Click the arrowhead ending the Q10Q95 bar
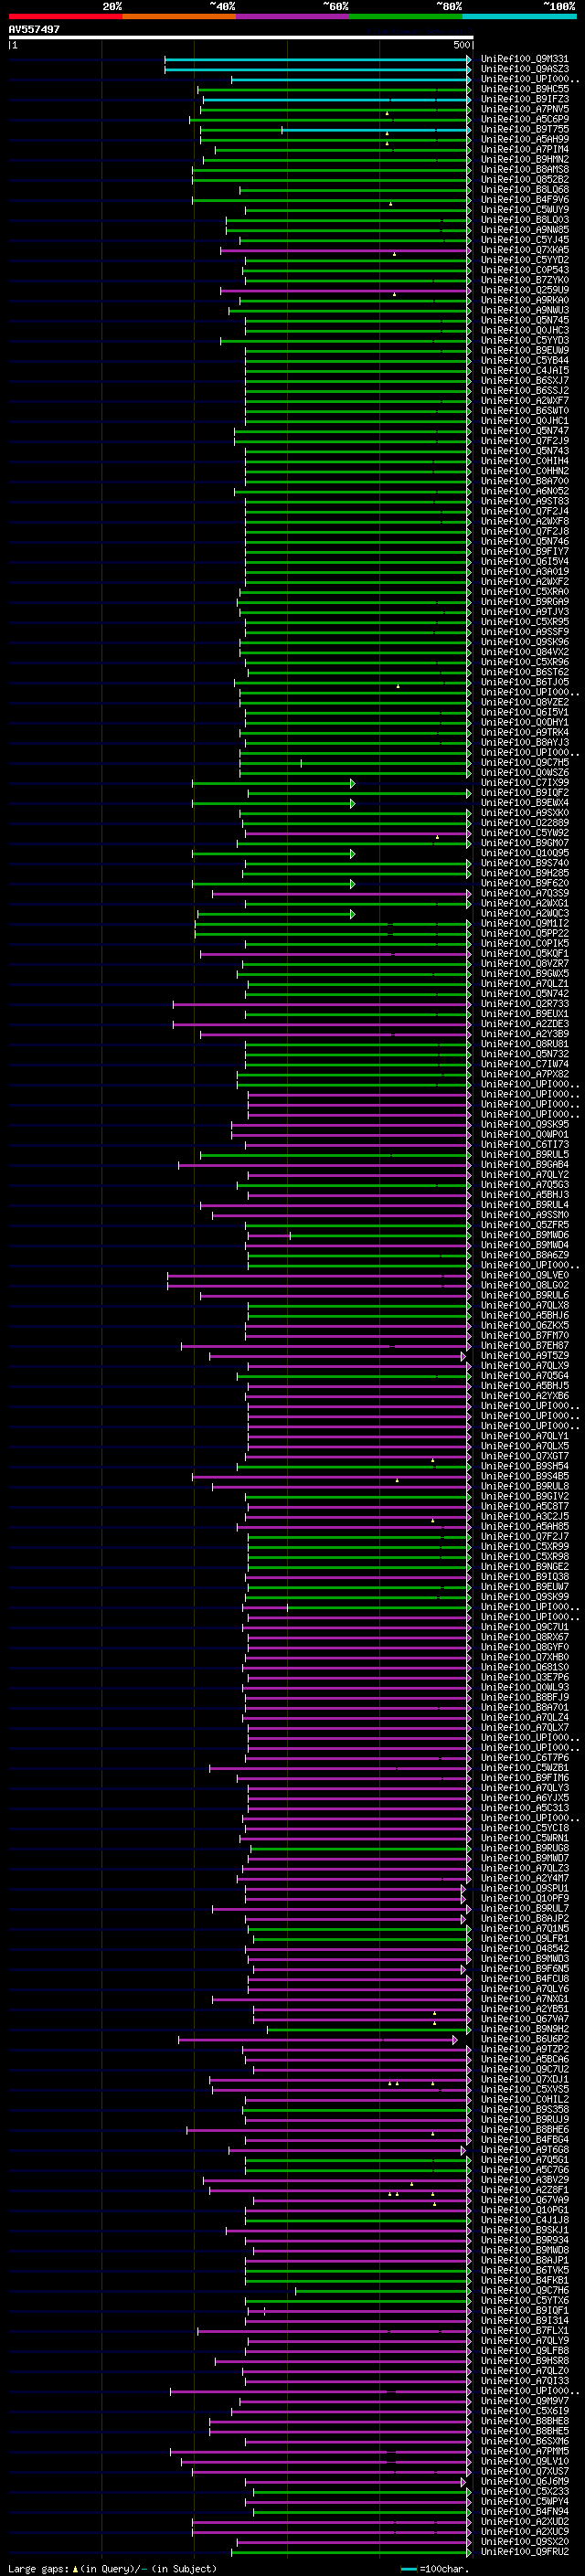 pos(352,853)
